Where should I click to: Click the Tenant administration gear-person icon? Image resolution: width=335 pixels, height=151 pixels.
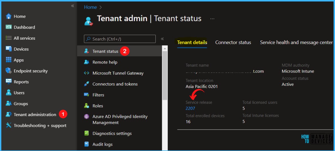pos(8,114)
